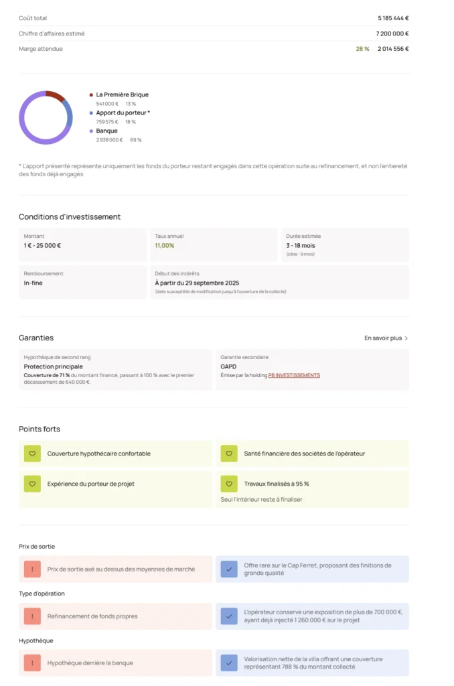
Task: Open the PB INVESTISSEMENTS link
Action: coord(293,376)
